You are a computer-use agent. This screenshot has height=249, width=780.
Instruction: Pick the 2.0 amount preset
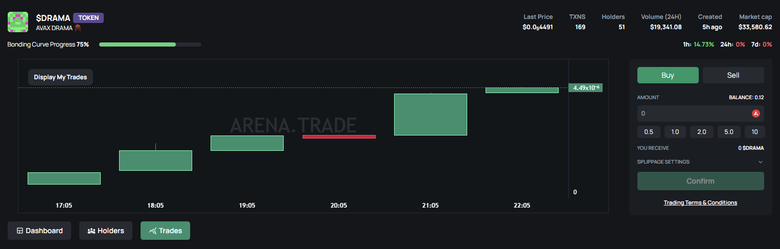[702, 132]
